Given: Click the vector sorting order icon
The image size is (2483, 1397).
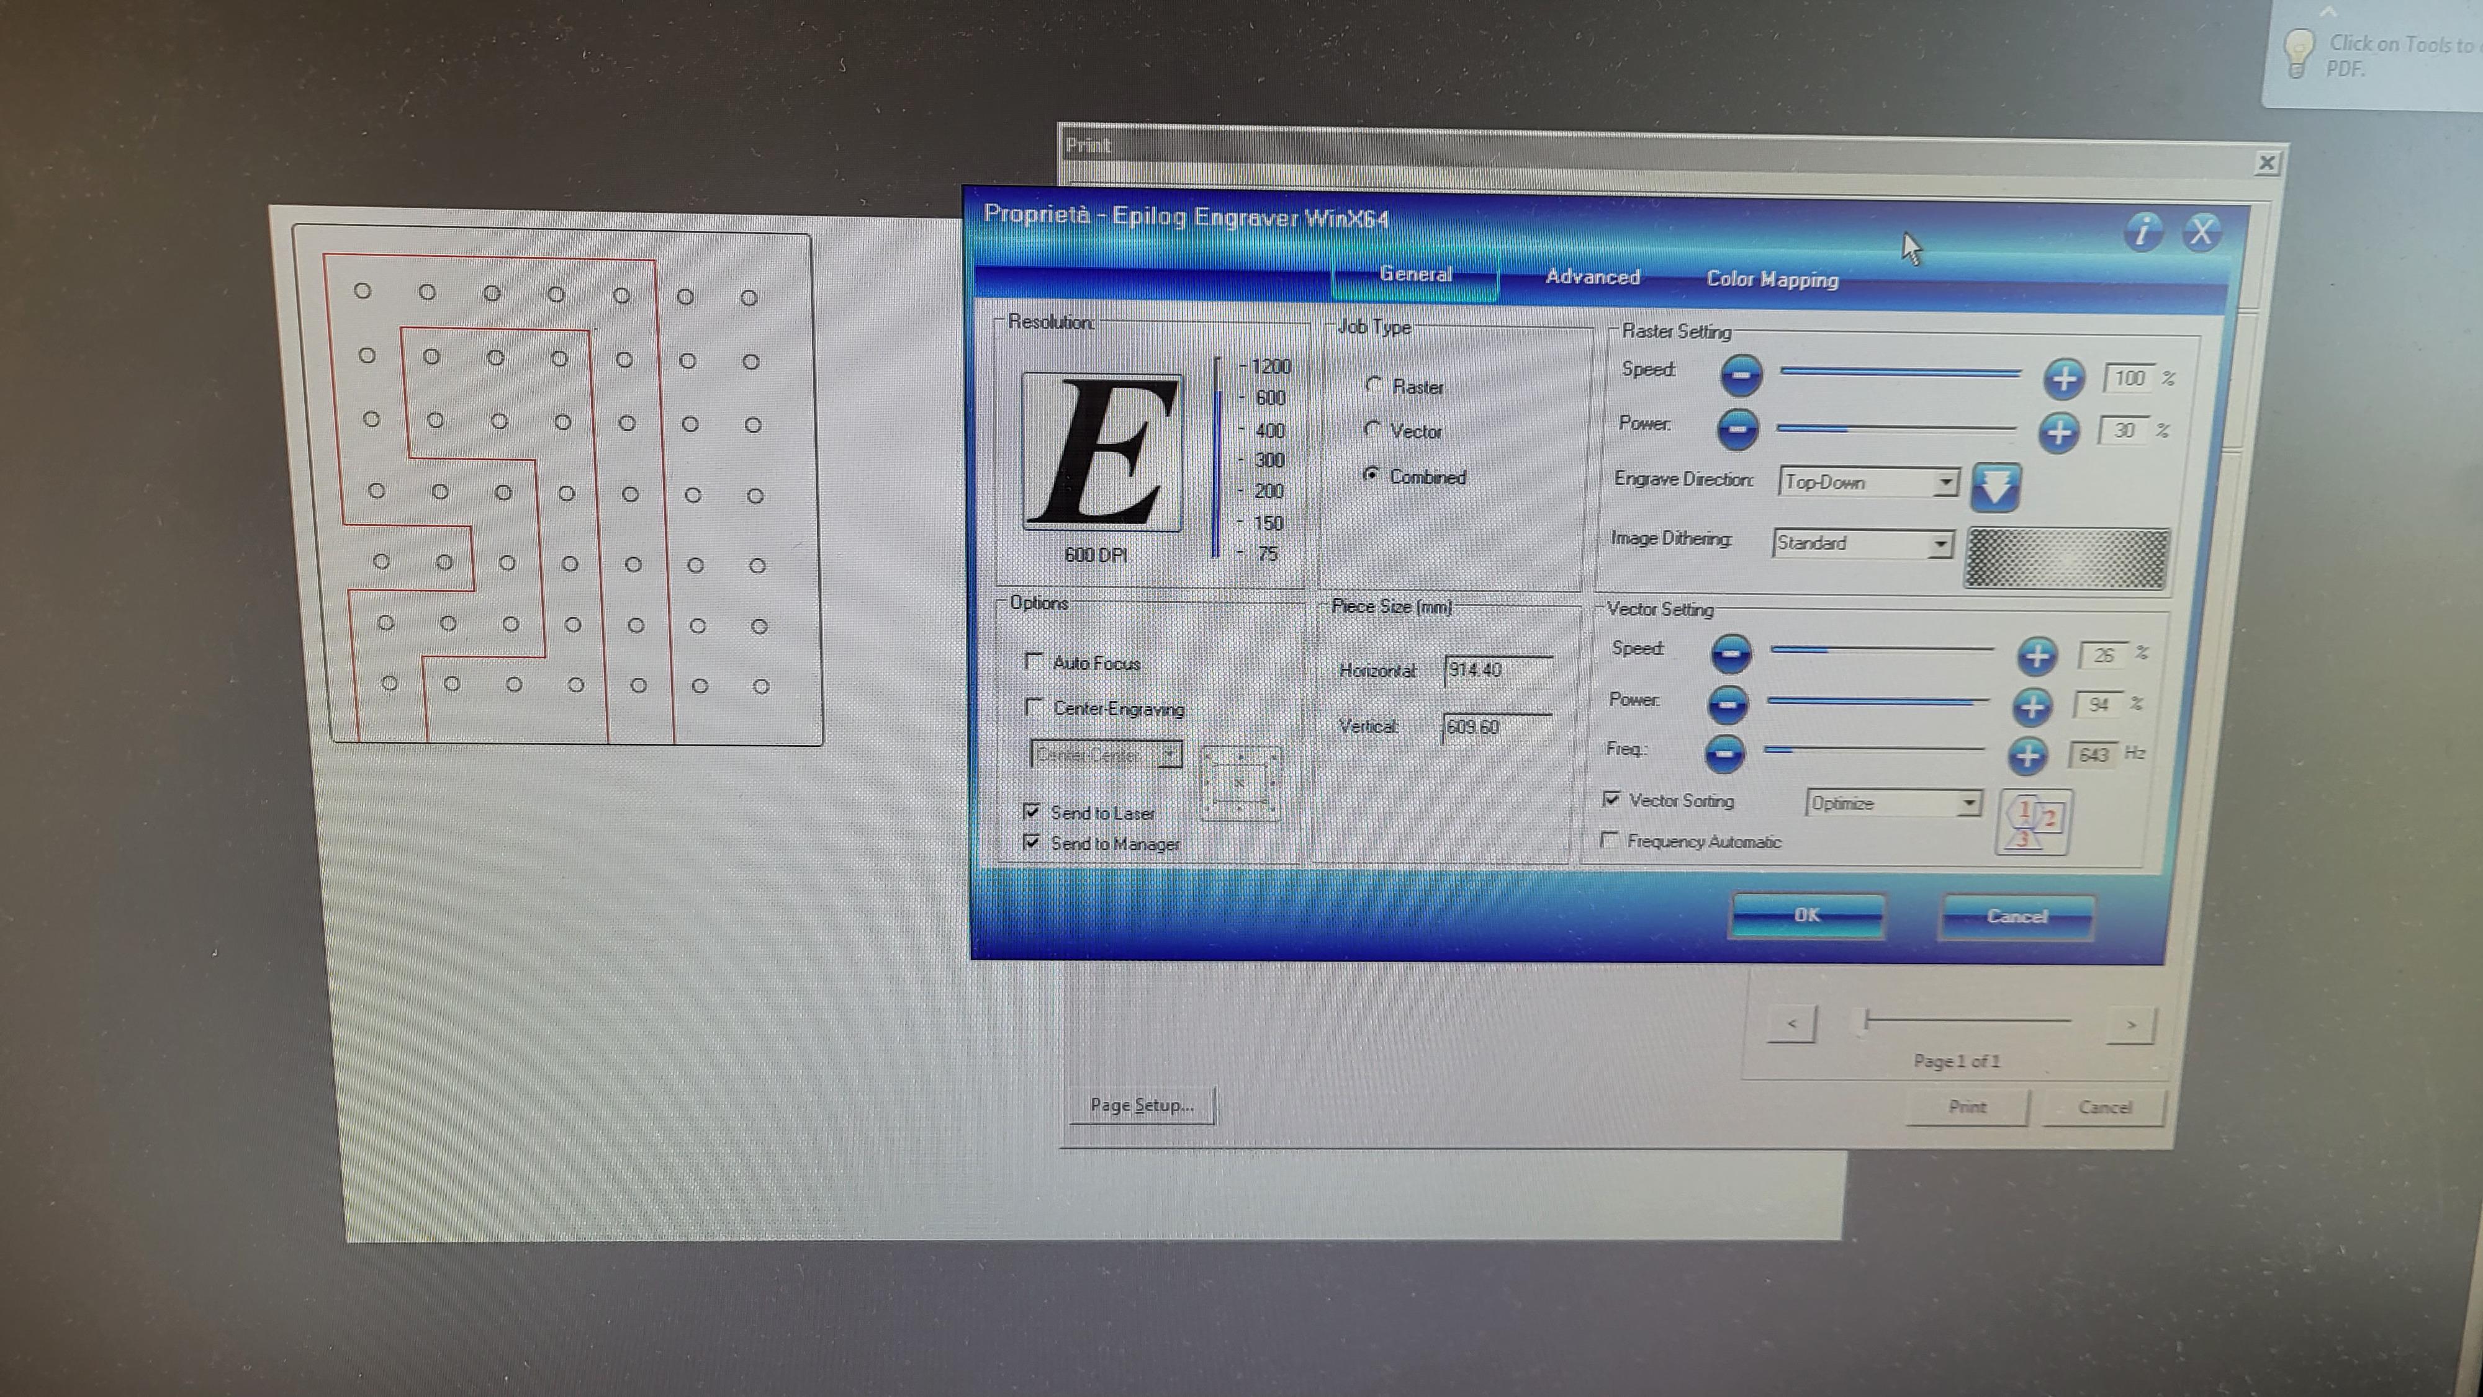Looking at the screenshot, I should [x=2033, y=824].
